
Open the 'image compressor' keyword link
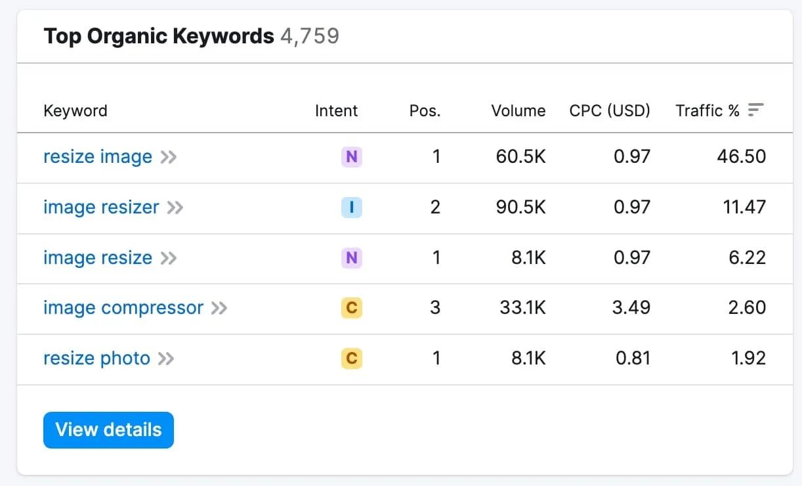pos(123,308)
